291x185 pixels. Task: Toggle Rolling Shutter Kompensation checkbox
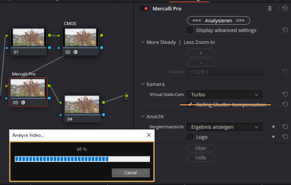tap(190, 104)
